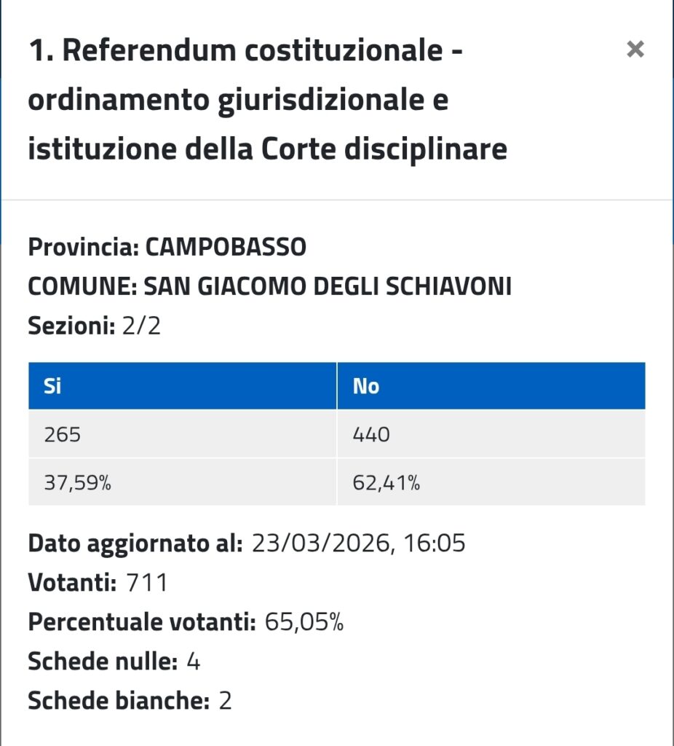Click the Votanti label
The image size is (674, 746).
click(72, 584)
